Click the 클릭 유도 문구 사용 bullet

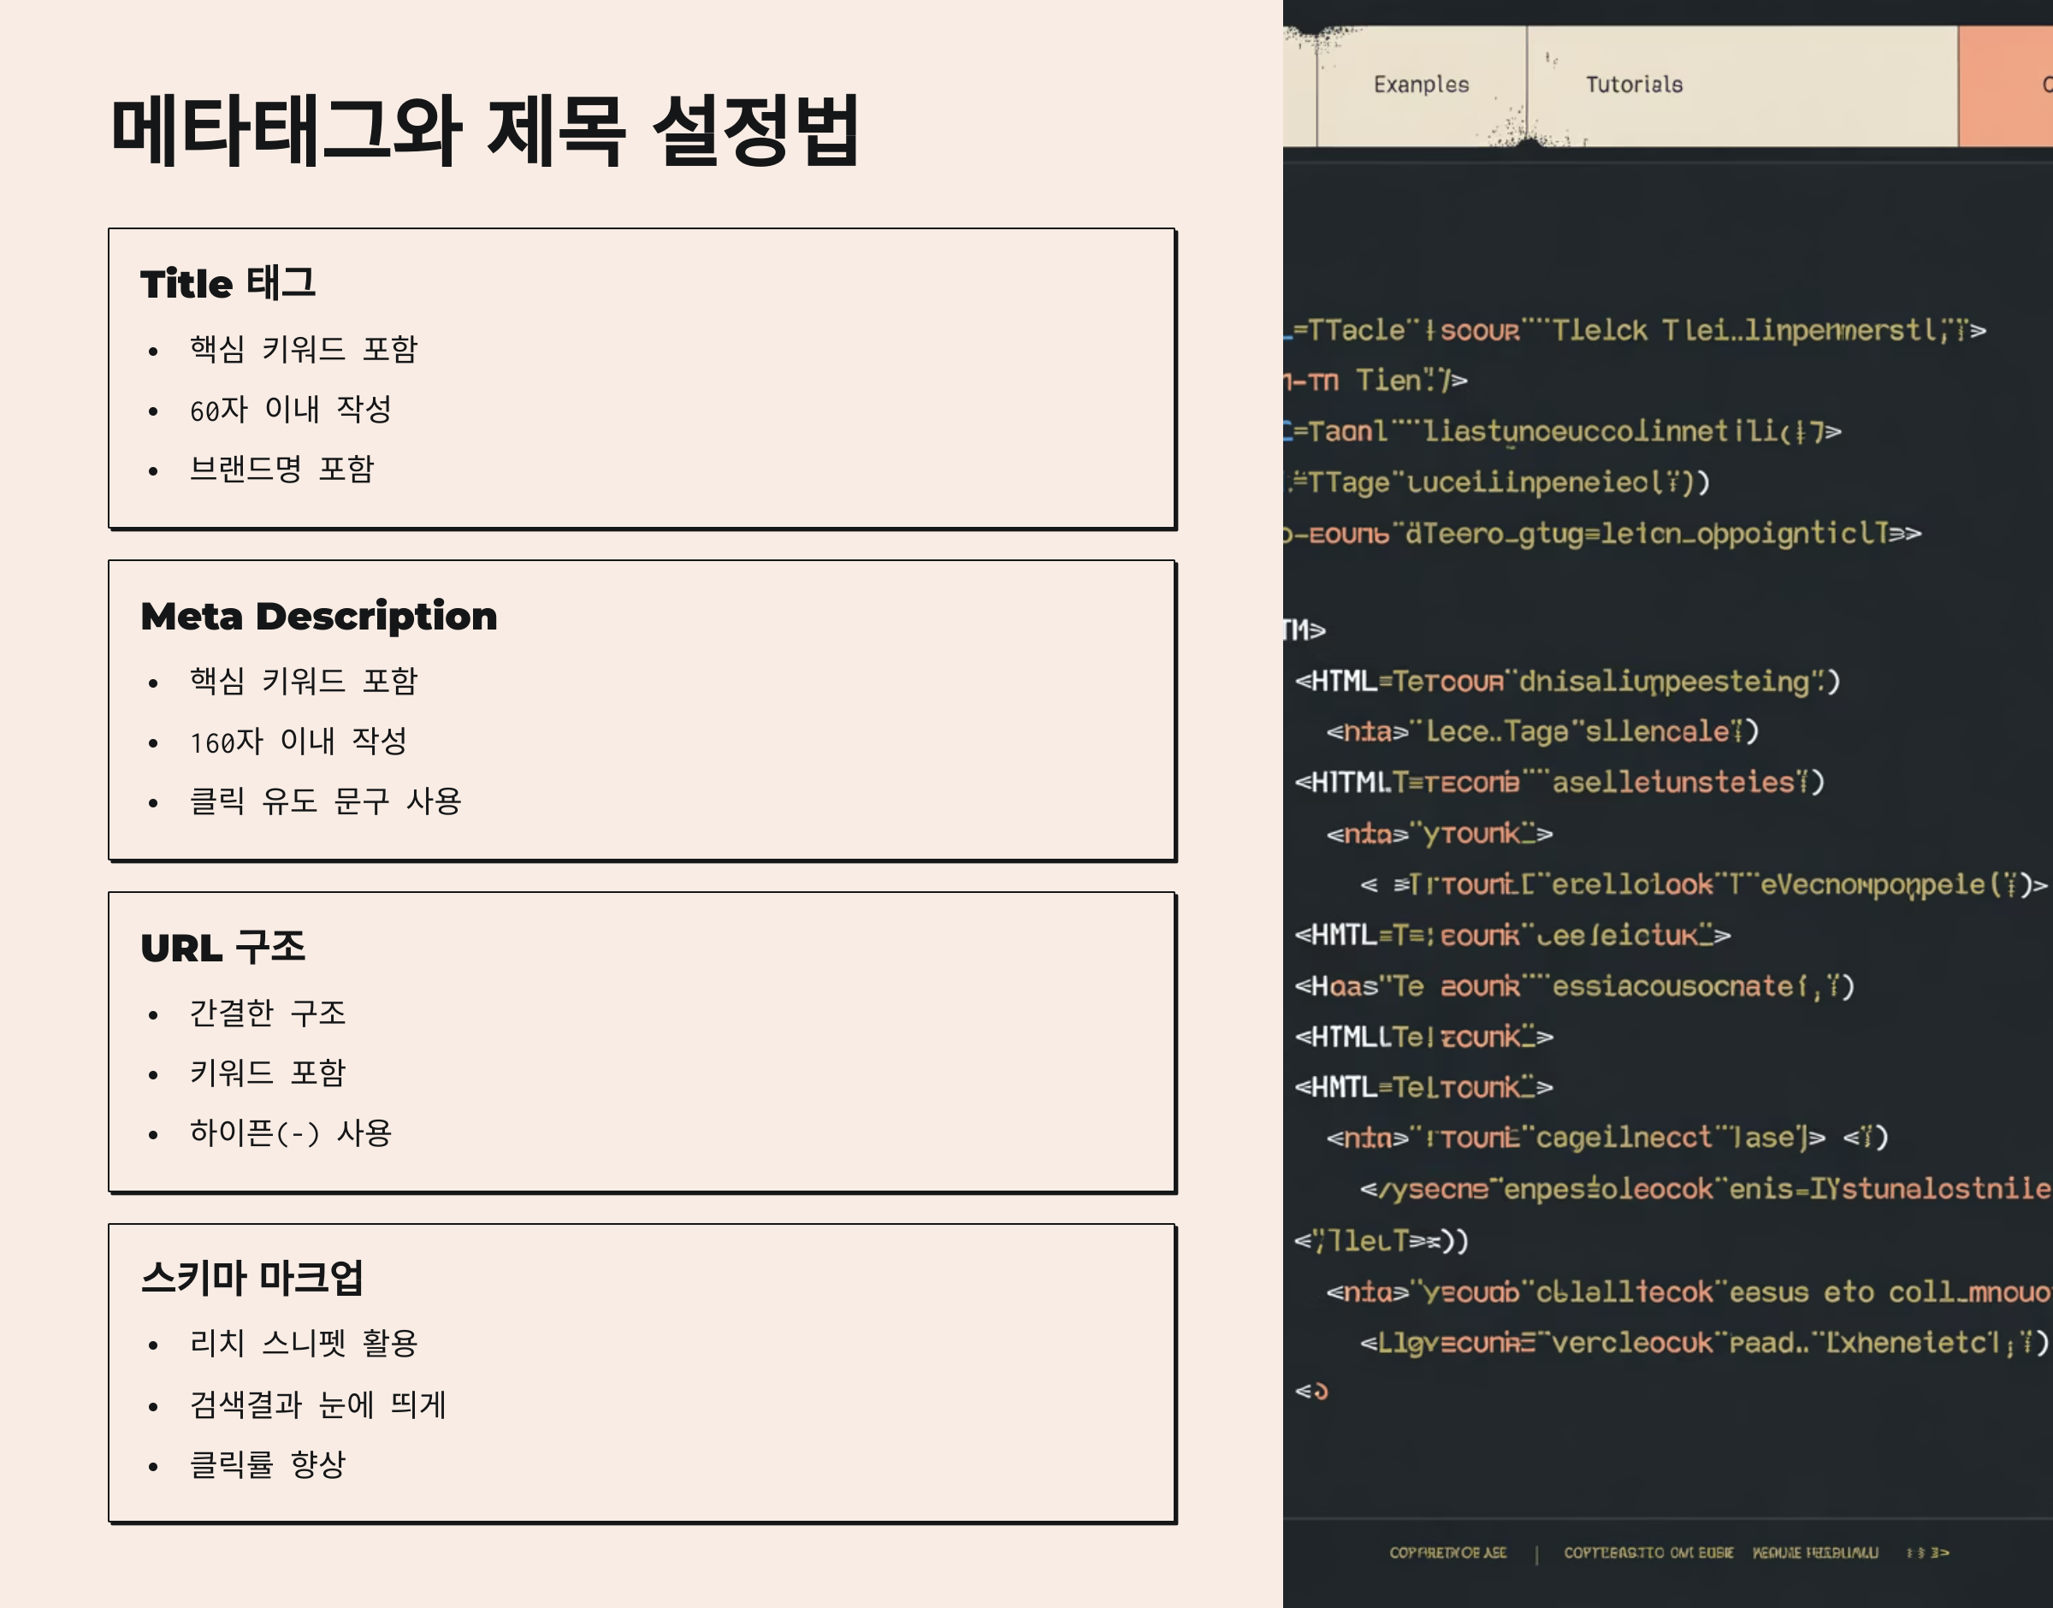(325, 801)
